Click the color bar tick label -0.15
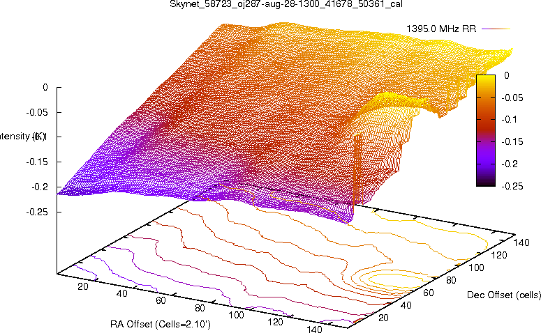Image resolution: width=541 pixels, height=333 pixels. coord(512,142)
